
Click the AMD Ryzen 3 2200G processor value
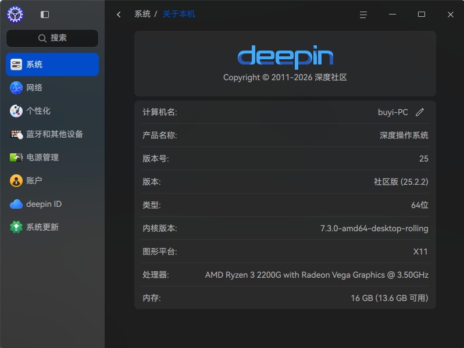point(317,275)
